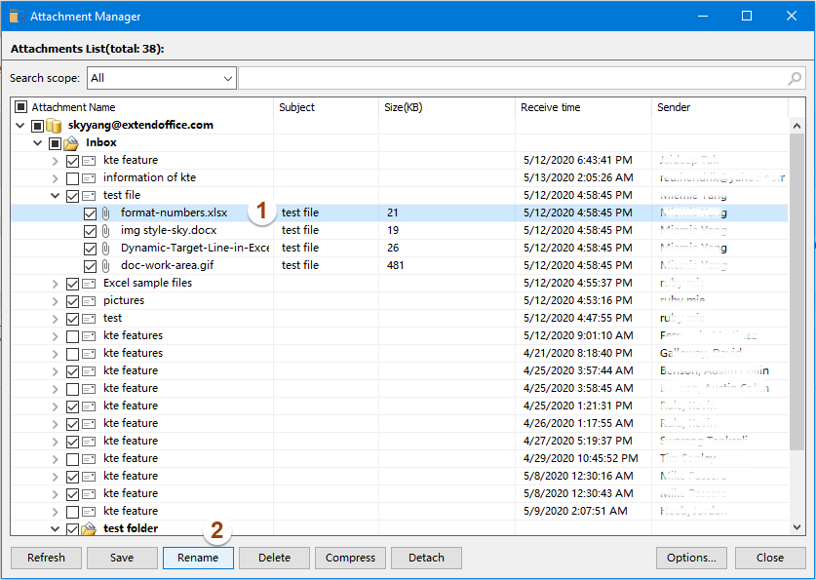Click the paperclip icon beside format-numbers.xlsx
Viewport: 816px width, 580px height.
pos(105,213)
